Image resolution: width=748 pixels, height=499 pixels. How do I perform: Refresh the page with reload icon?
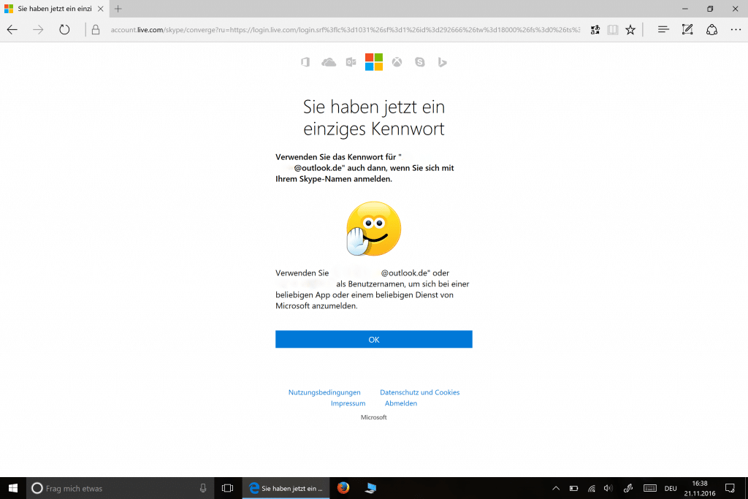pos(64,29)
